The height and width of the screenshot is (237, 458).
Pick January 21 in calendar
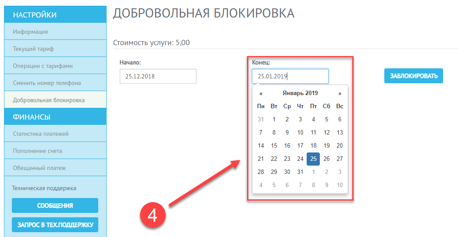click(x=261, y=159)
